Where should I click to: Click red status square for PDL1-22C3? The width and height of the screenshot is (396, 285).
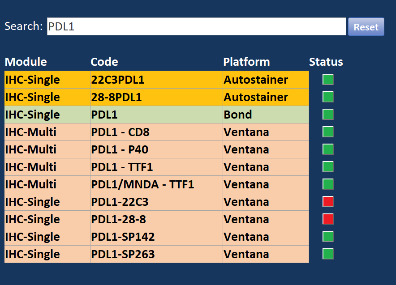[x=328, y=202]
